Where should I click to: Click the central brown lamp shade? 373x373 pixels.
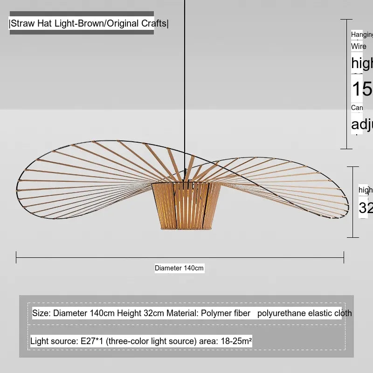[x=186, y=205]
